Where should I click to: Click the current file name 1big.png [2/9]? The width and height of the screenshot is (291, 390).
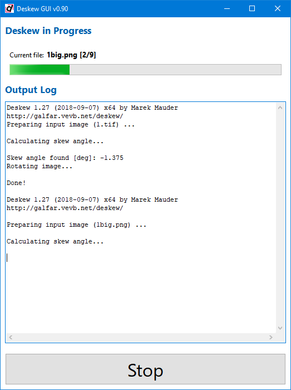pyautogui.click(x=71, y=55)
